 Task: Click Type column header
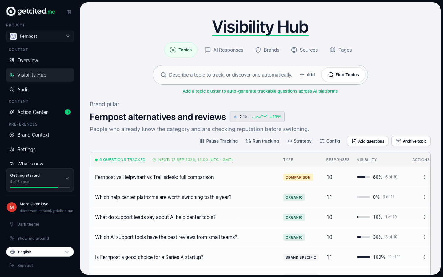pyautogui.click(x=288, y=160)
